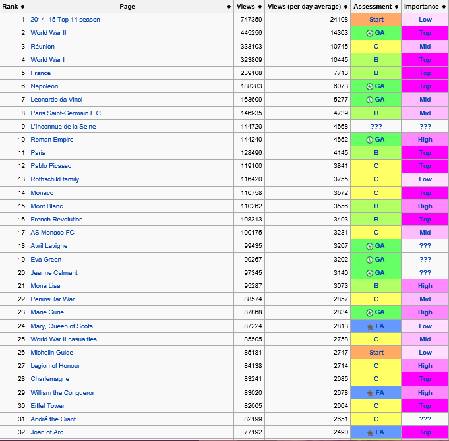This screenshot has height=441, width=449.
Task: Click GA icon in Leonardo da Vinci row
Action: pos(370,100)
